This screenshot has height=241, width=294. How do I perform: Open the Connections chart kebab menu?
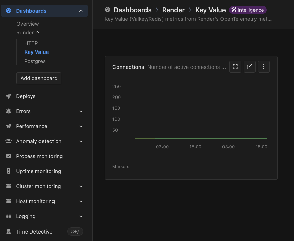(264, 66)
